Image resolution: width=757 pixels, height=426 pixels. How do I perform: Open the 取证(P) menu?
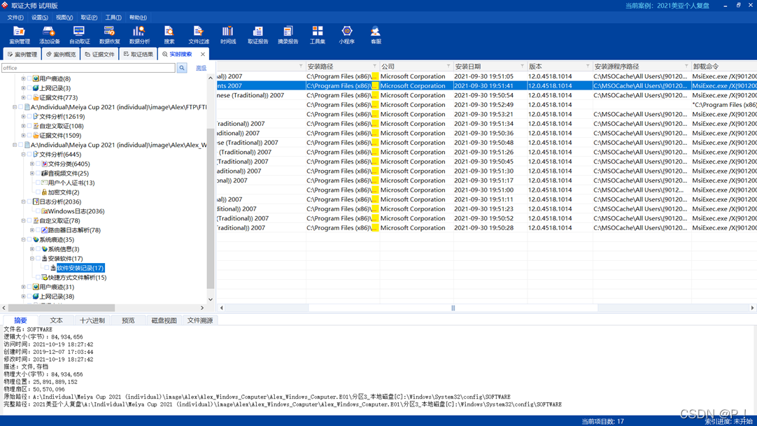pos(89,17)
